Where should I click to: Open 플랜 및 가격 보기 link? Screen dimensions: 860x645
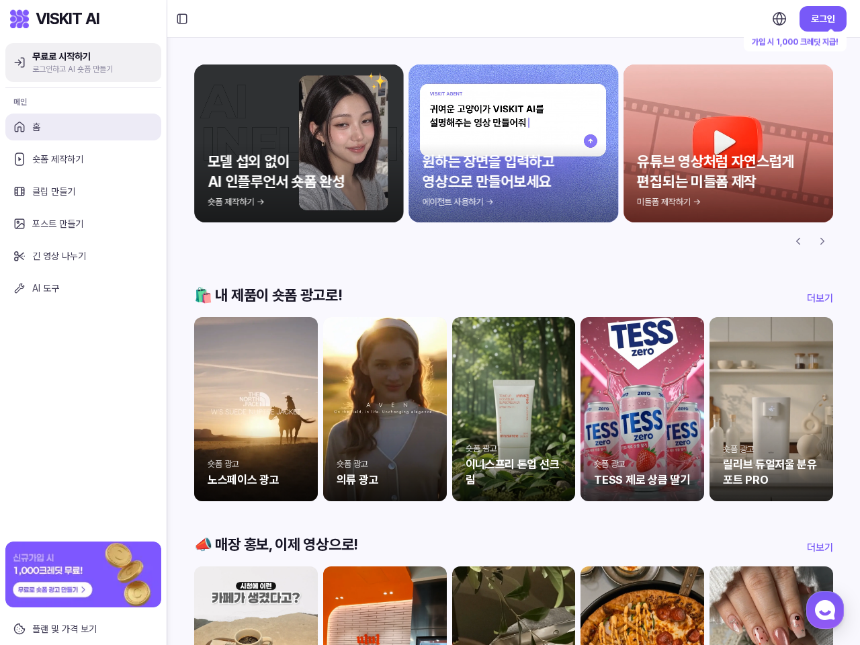coord(83,629)
